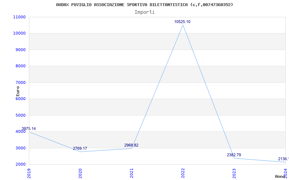This screenshot has width=289, height=180.
Task: Click the y-axis value 7000
Action: tap(20, 83)
